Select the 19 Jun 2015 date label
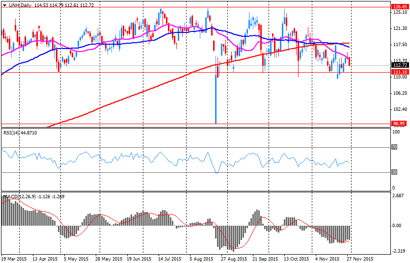The width and height of the screenshot is (410, 263). [139, 259]
